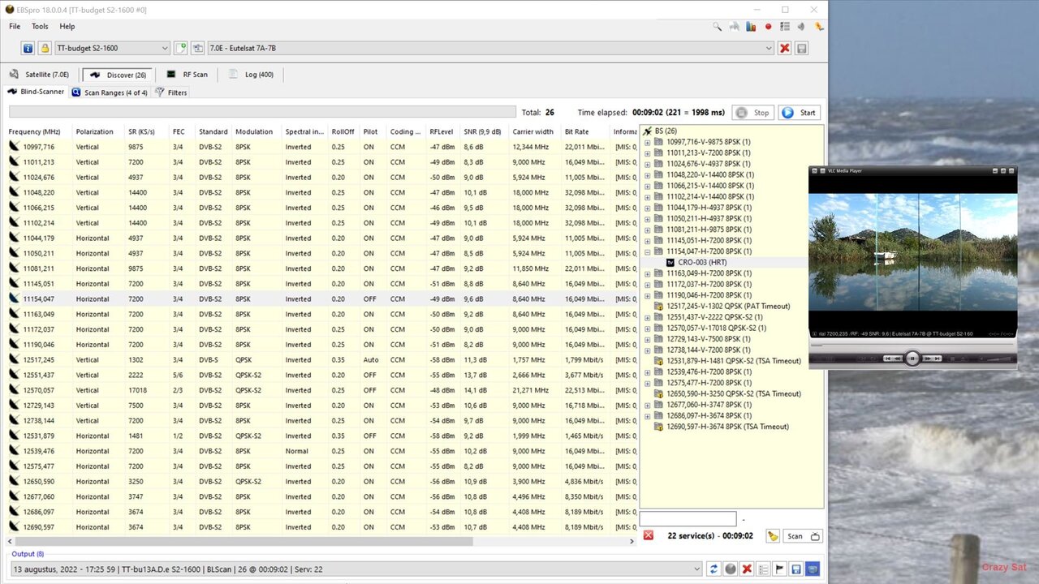Viewport: 1039px width, 584px height.
Task: Open the search tool in the toolbar
Action: click(717, 26)
